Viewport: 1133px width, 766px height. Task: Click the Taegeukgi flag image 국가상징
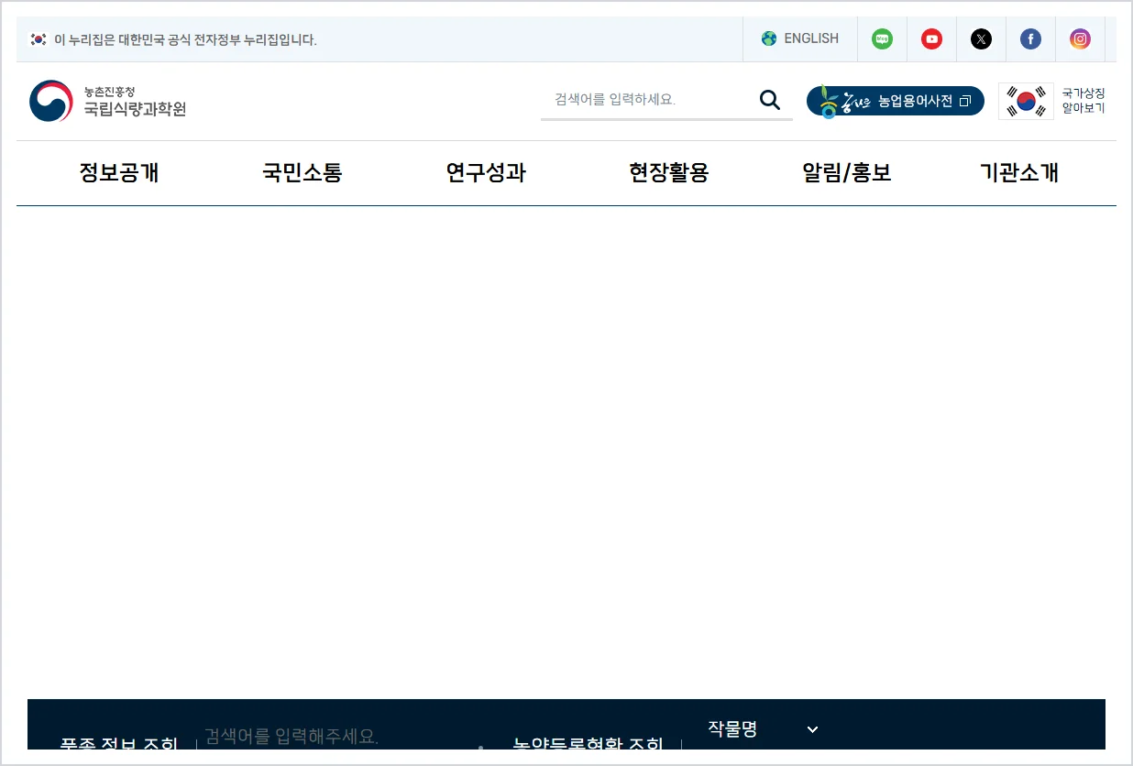[x=1026, y=101]
